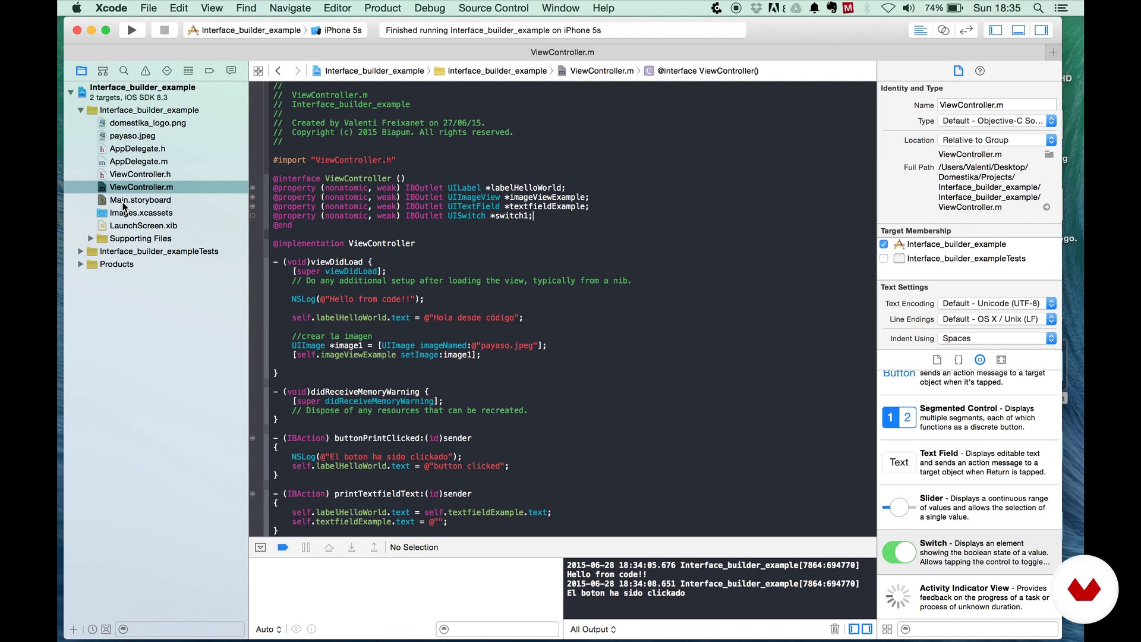
Task: Toggle the Navigator pane
Action: point(996,30)
